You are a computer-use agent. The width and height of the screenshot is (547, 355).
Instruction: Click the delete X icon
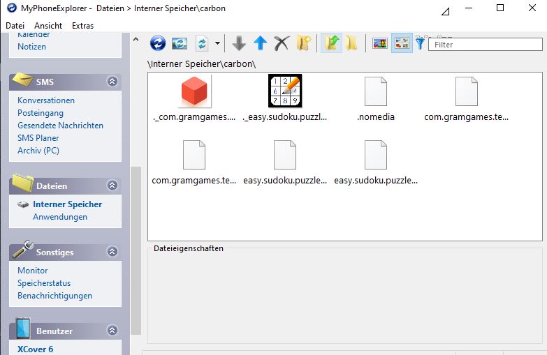(282, 43)
